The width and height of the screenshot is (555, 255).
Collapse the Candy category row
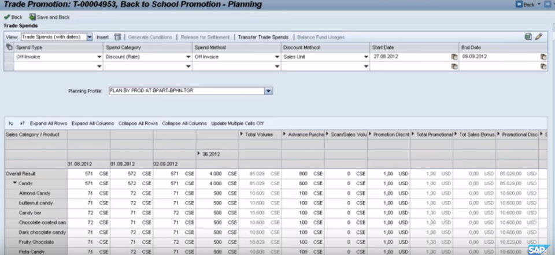tap(15, 183)
